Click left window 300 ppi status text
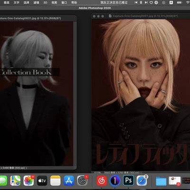Image resolution: width=190 pixels, height=190 pixels. (x=20, y=168)
